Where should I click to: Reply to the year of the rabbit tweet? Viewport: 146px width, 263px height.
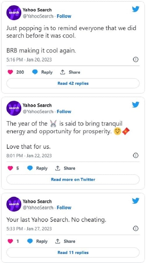point(37,168)
